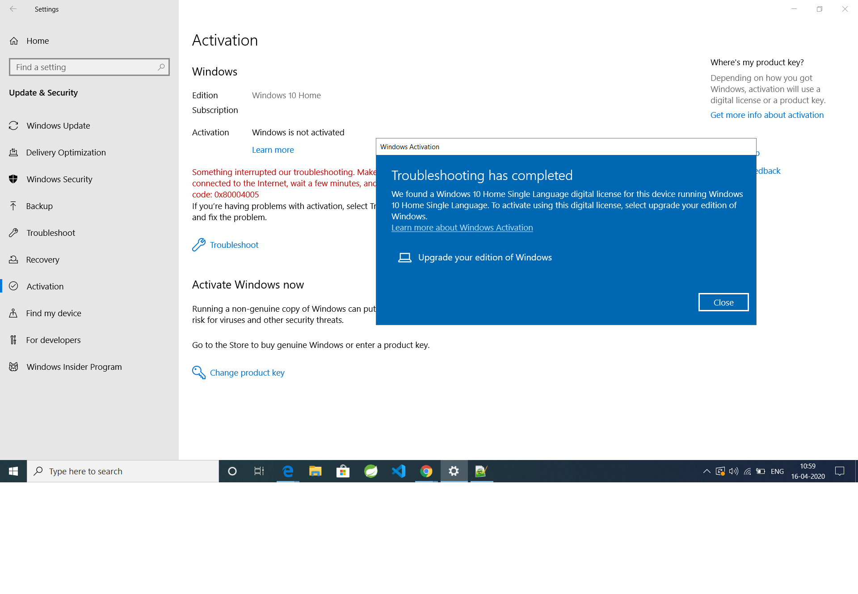858x594 pixels.
Task: Click the Windows is not activated status text
Action: coord(298,132)
